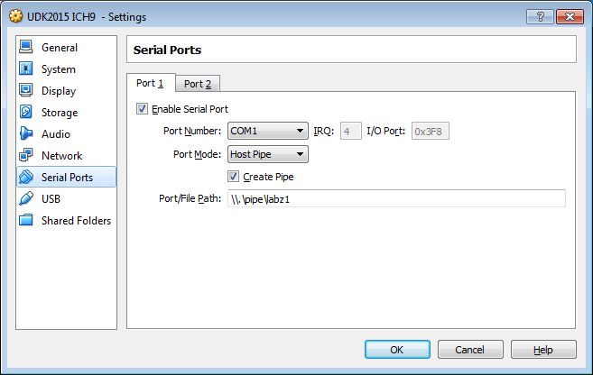Toggle the Enable Serial Port checkbox

[x=142, y=109]
